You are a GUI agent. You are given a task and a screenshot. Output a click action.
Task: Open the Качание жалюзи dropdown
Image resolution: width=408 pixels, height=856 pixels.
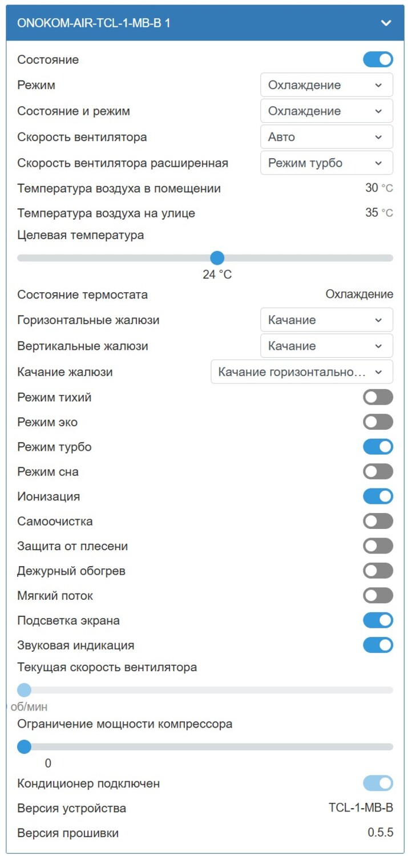tap(302, 372)
